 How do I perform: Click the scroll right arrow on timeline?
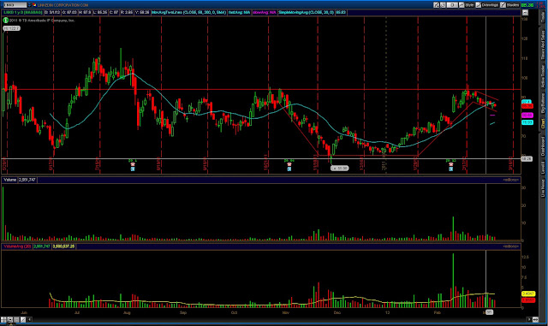(529, 319)
